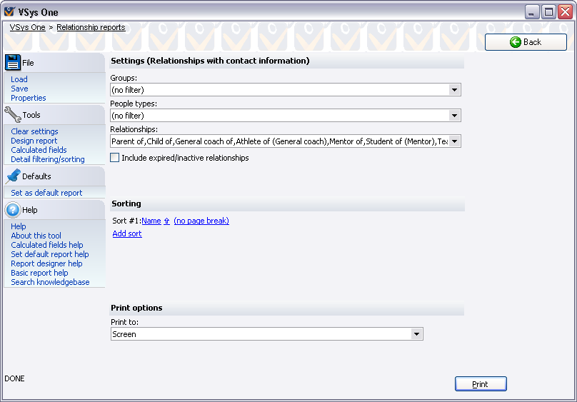This screenshot has height=402, width=577.
Task: Click the (no page break) link
Action: point(201,221)
